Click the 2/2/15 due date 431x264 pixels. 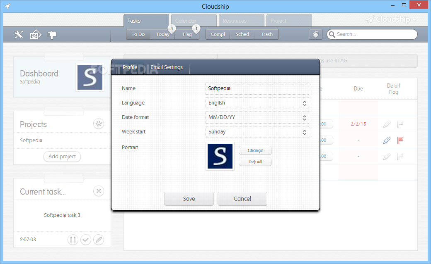pos(358,124)
